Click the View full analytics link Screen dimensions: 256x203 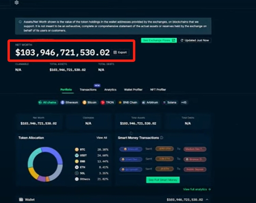(x=197, y=190)
